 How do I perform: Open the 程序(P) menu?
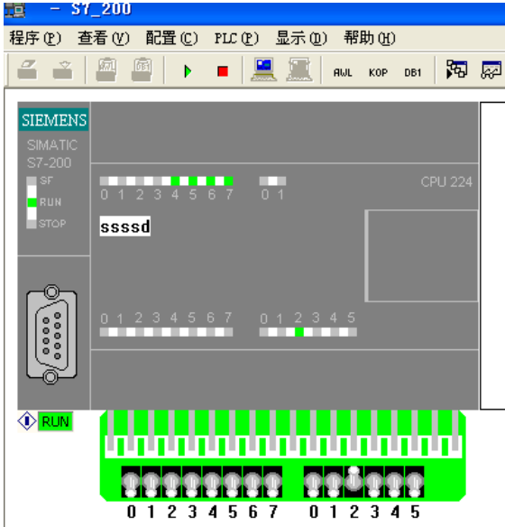35,38
